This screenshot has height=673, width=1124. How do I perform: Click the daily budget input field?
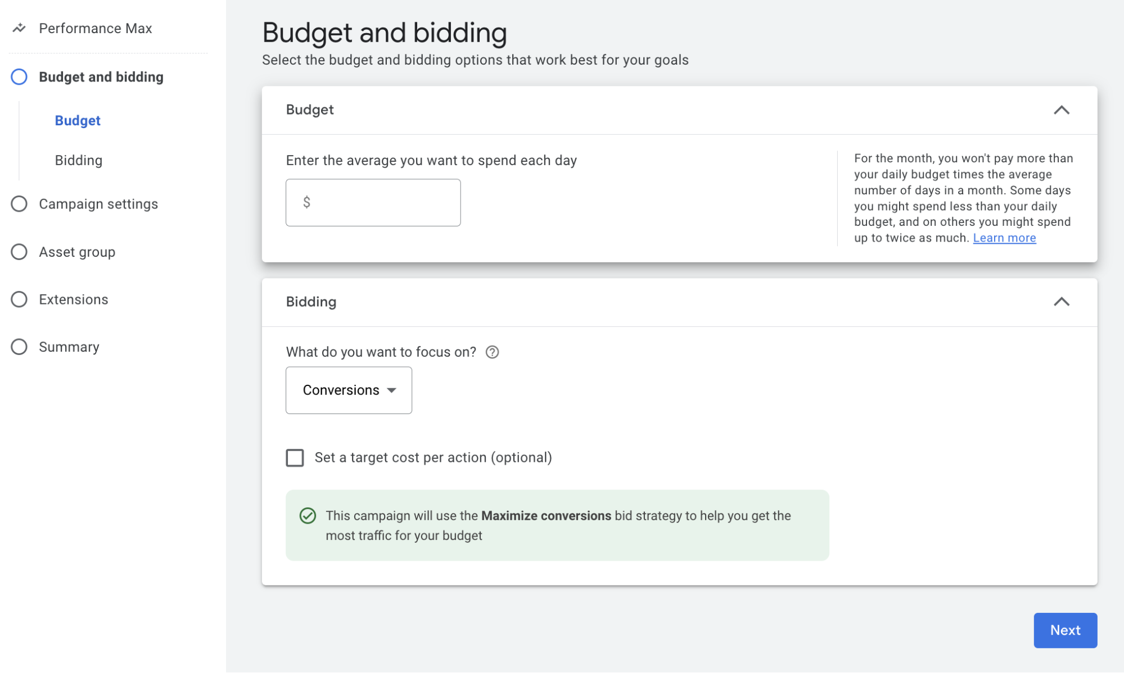373,202
